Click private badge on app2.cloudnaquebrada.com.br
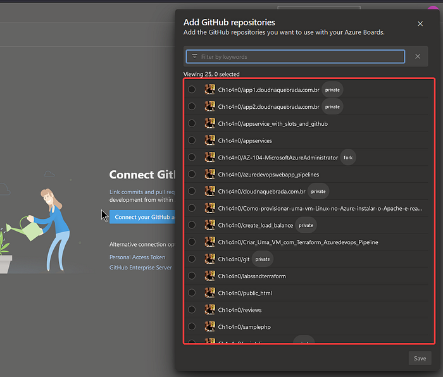The width and height of the screenshot is (443, 377). pos(332,107)
